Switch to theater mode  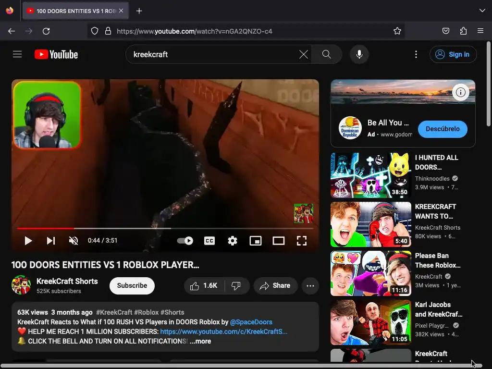point(279,241)
